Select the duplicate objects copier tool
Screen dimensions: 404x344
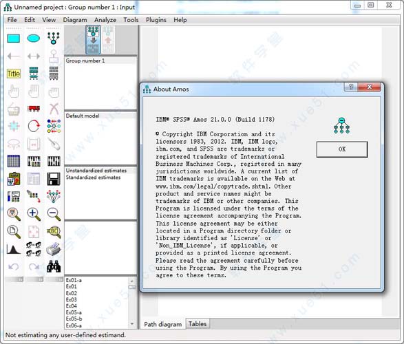[x=13, y=109]
